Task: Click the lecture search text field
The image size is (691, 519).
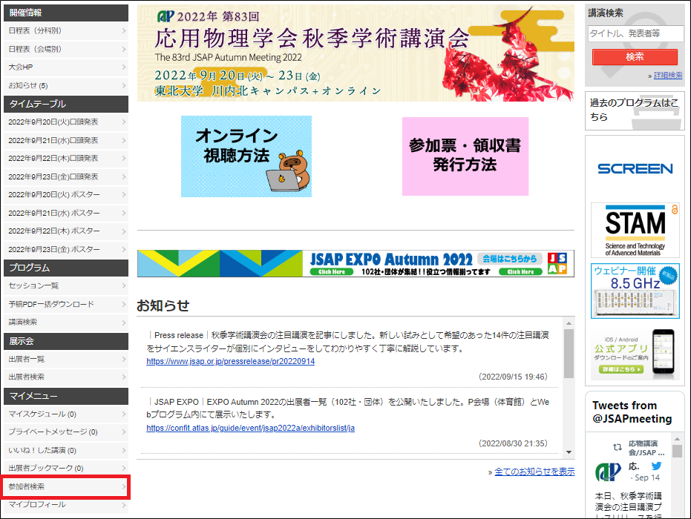Action: 635,34
